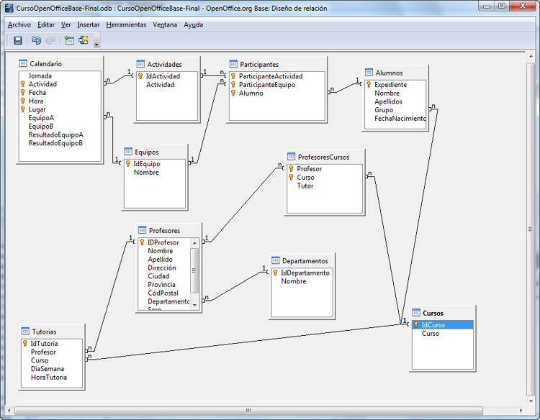Click the Save icon in the toolbar
This screenshot has width=540, height=420.
coord(18,41)
